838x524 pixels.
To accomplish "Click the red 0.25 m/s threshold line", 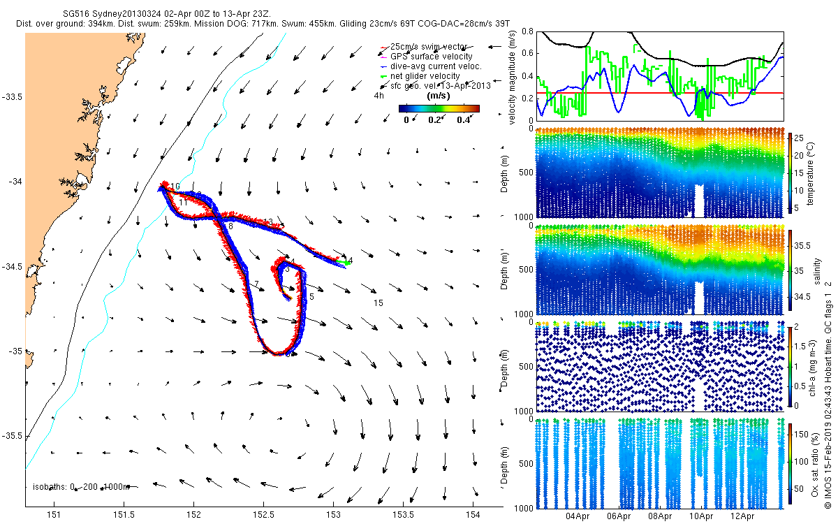I will click(659, 92).
